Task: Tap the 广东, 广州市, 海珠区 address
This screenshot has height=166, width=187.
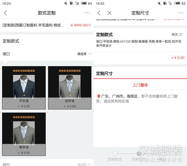Action: 119,96
